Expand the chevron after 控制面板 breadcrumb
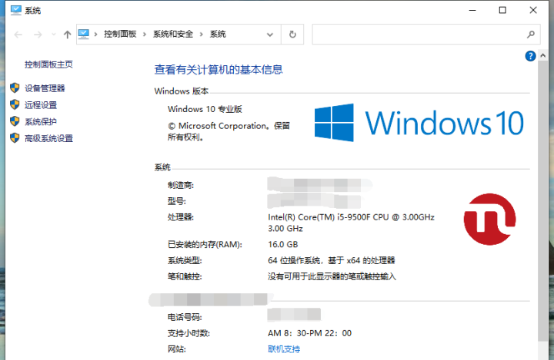The width and height of the screenshot is (554, 360). coord(145,35)
